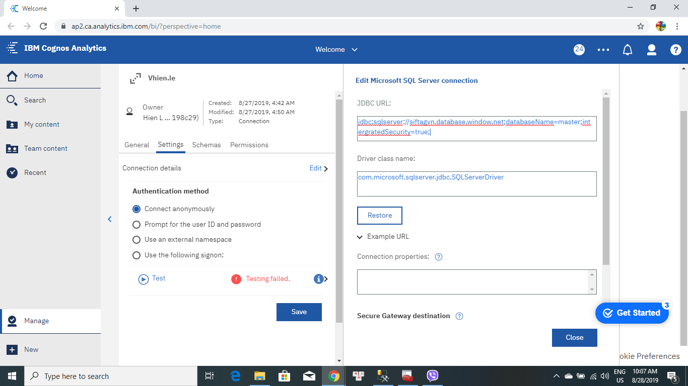Click Edit next to Connection details

tap(316, 168)
